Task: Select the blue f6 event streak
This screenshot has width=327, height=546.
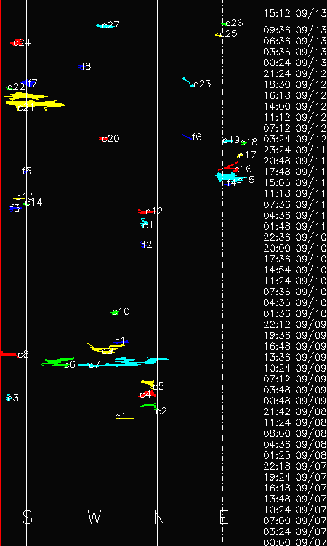Action: click(x=187, y=137)
